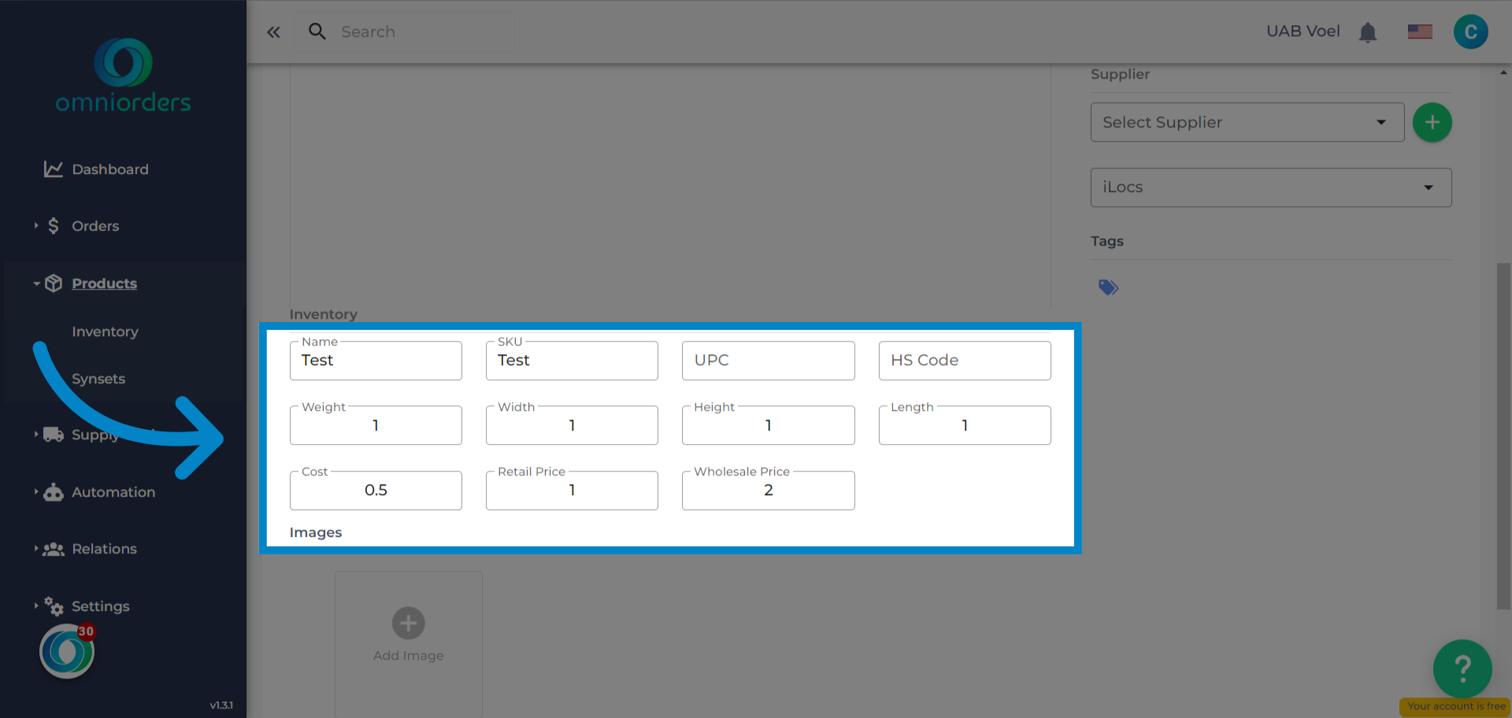Collapse the Products menu arrow
Viewport: 1512px width, 718px height.
click(x=36, y=283)
